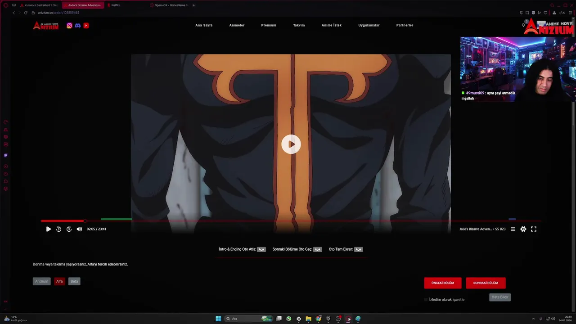Open Partnerler menu item

coord(405,25)
